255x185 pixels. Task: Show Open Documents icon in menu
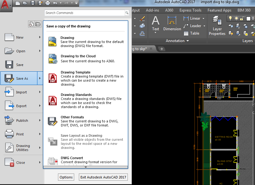tap(38, 24)
